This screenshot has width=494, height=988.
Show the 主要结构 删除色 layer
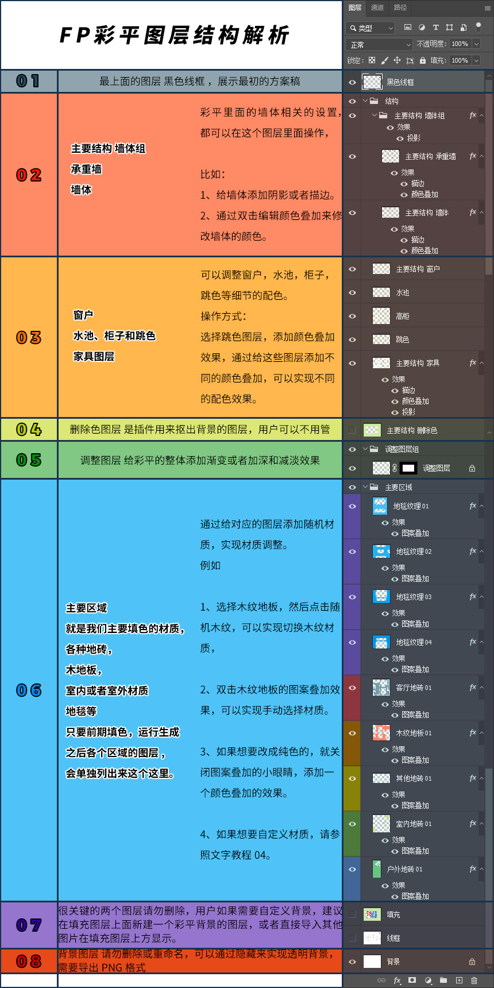coord(352,430)
